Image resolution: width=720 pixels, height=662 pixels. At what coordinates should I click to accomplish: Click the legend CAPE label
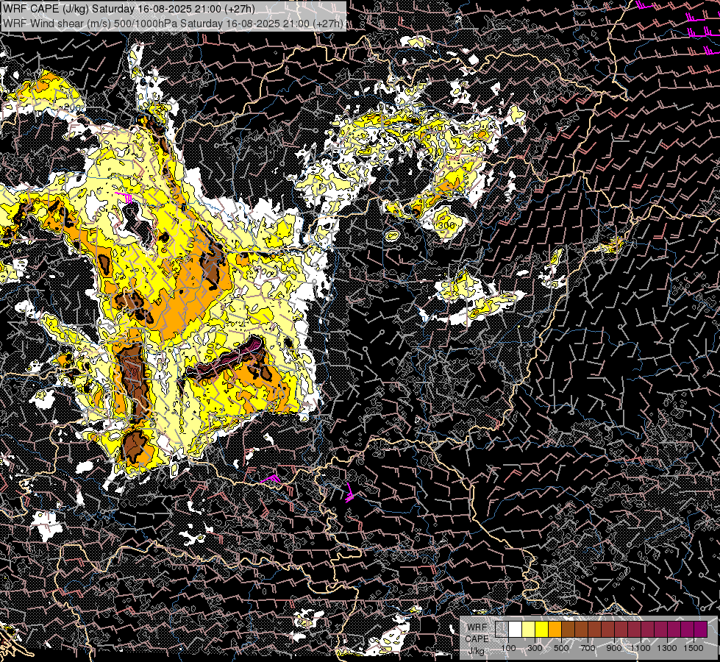[477, 639]
